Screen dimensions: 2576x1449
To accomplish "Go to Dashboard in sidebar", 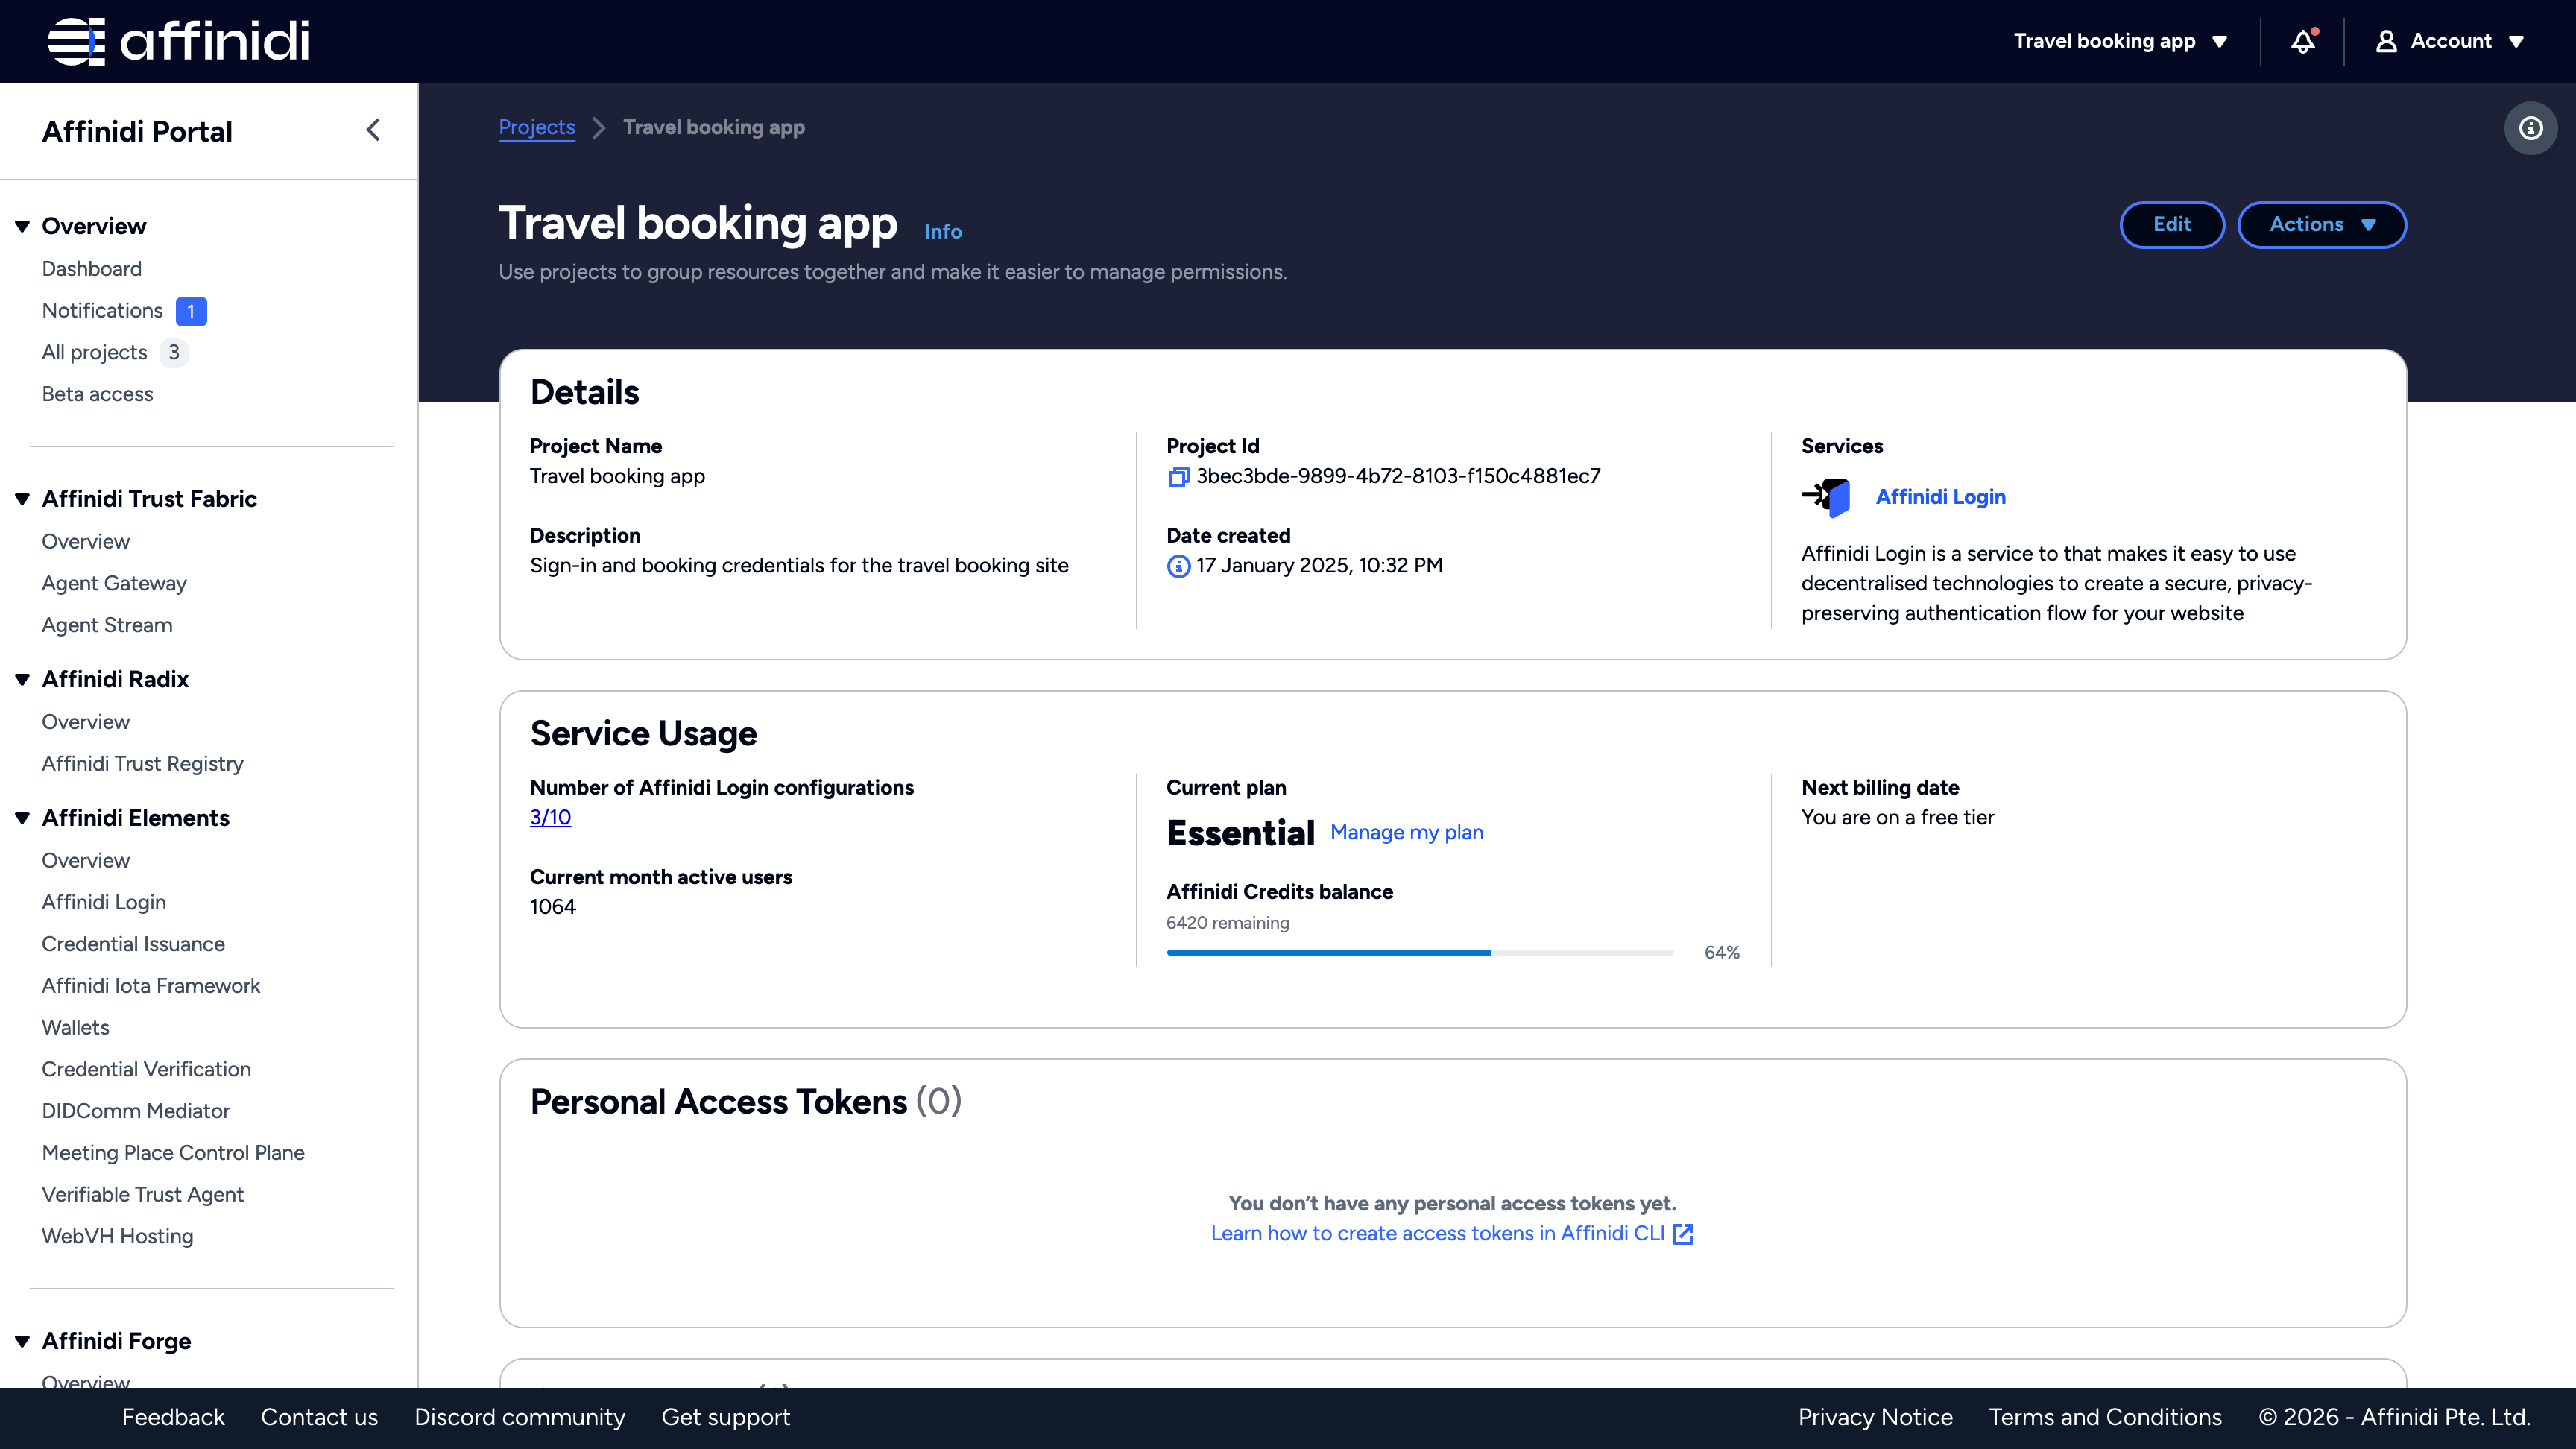I will coord(92,269).
